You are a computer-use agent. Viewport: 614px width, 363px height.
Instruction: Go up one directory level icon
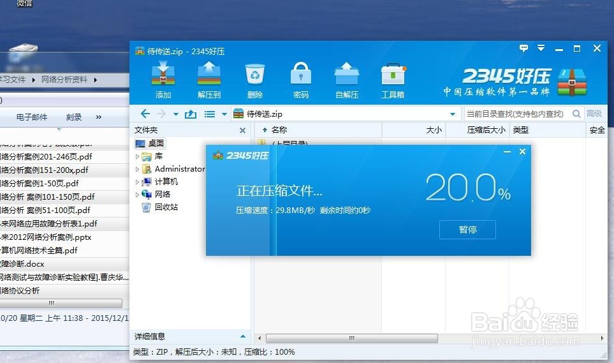pyautogui.click(x=191, y=114)
